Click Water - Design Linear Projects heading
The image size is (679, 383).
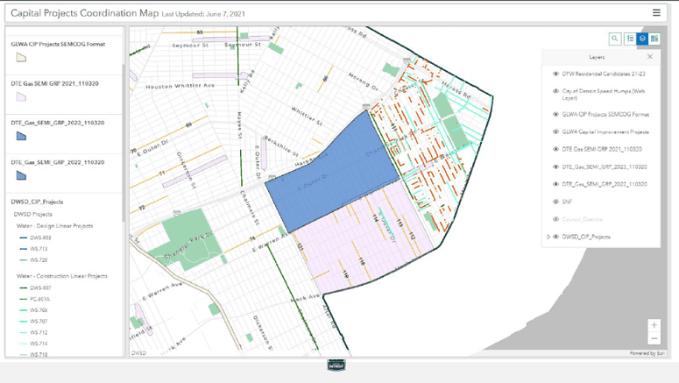(54, 226)
